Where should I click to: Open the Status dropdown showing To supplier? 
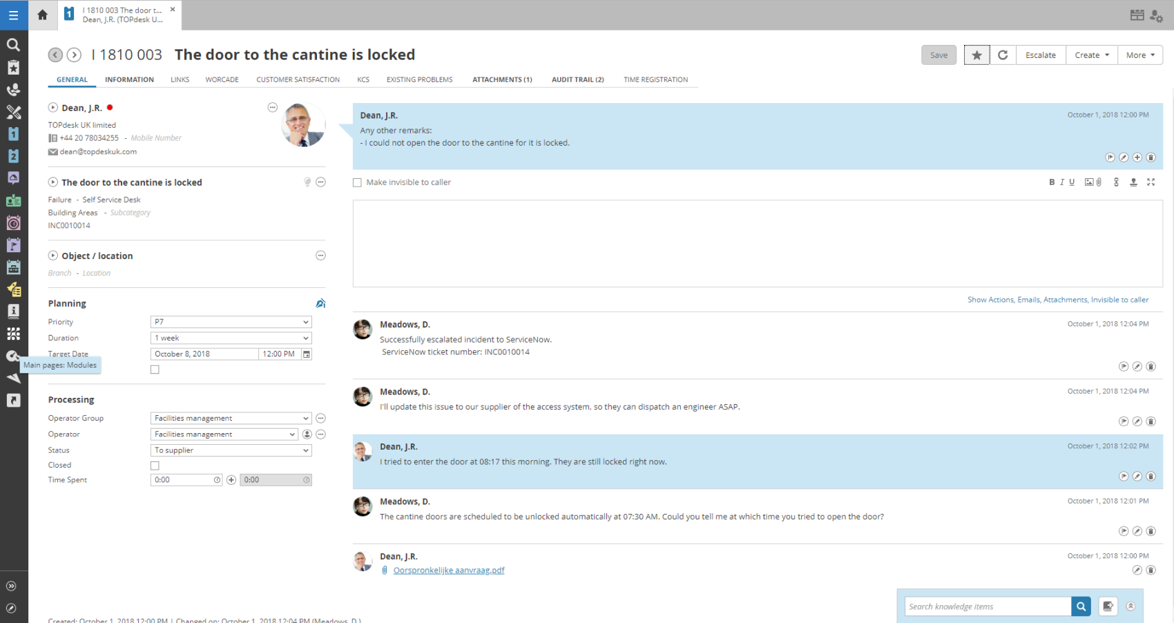click(x=231, y=450)
